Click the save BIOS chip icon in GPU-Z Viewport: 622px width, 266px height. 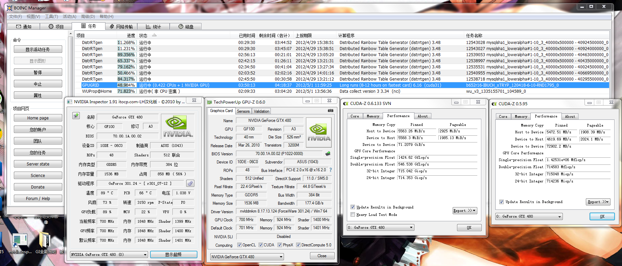pyautogui.click(x=328, y=154)
